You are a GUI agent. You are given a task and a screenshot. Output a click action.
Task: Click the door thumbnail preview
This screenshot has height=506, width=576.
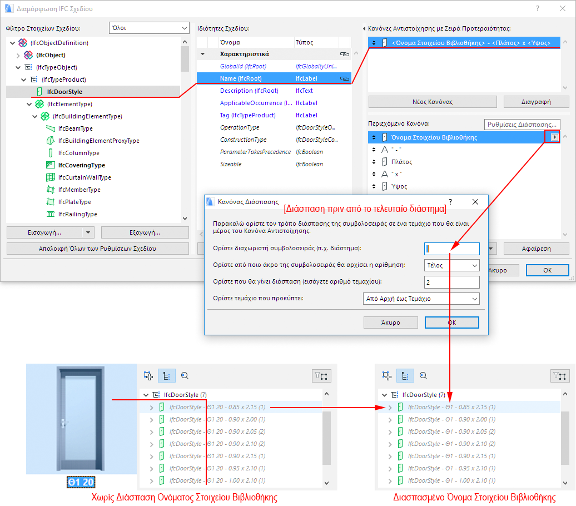point(81,419)
